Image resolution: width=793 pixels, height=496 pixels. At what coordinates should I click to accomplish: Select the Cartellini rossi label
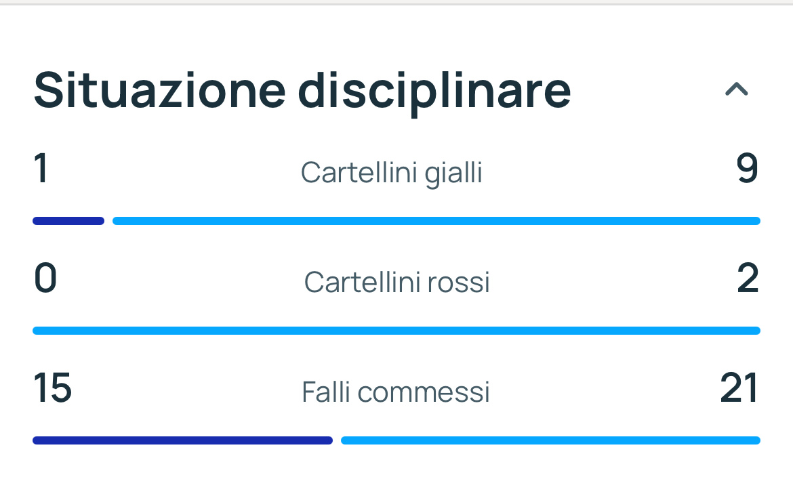click(x=397, y=282)
